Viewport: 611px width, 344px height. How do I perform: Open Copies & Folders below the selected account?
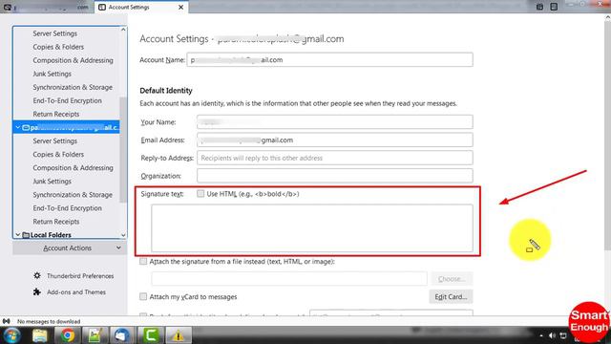click(58, 155)
